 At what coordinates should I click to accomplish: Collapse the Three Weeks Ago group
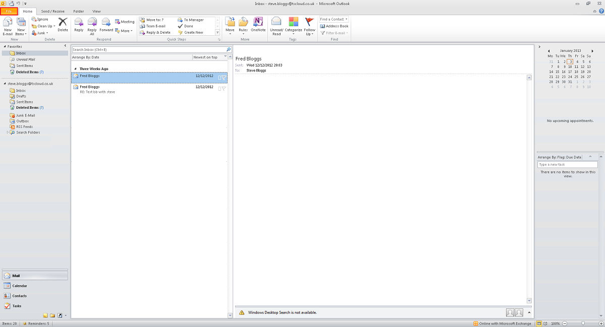(x=76, y=69)
